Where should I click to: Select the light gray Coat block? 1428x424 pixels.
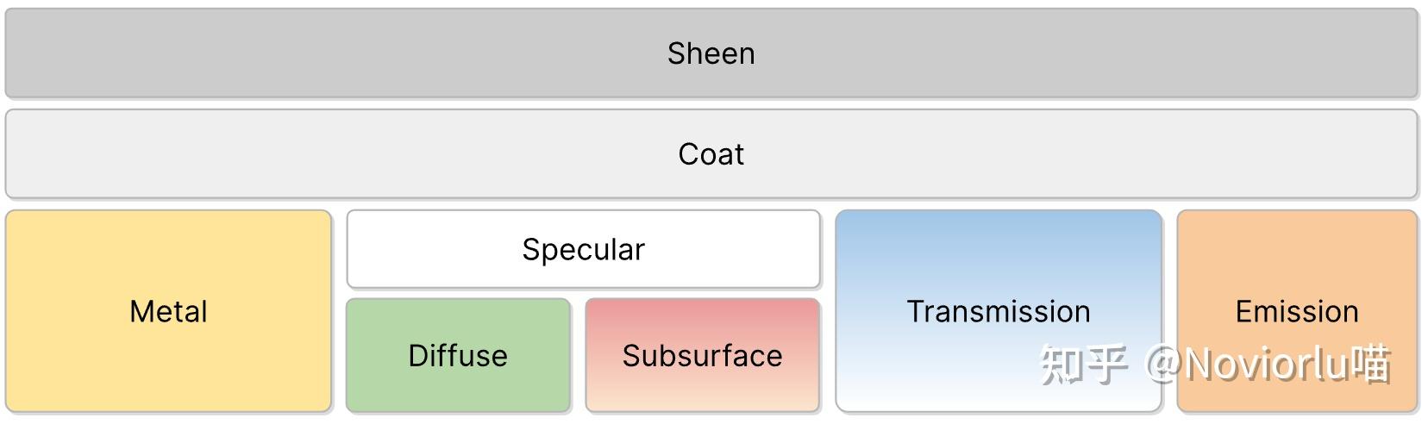(345, 154)
